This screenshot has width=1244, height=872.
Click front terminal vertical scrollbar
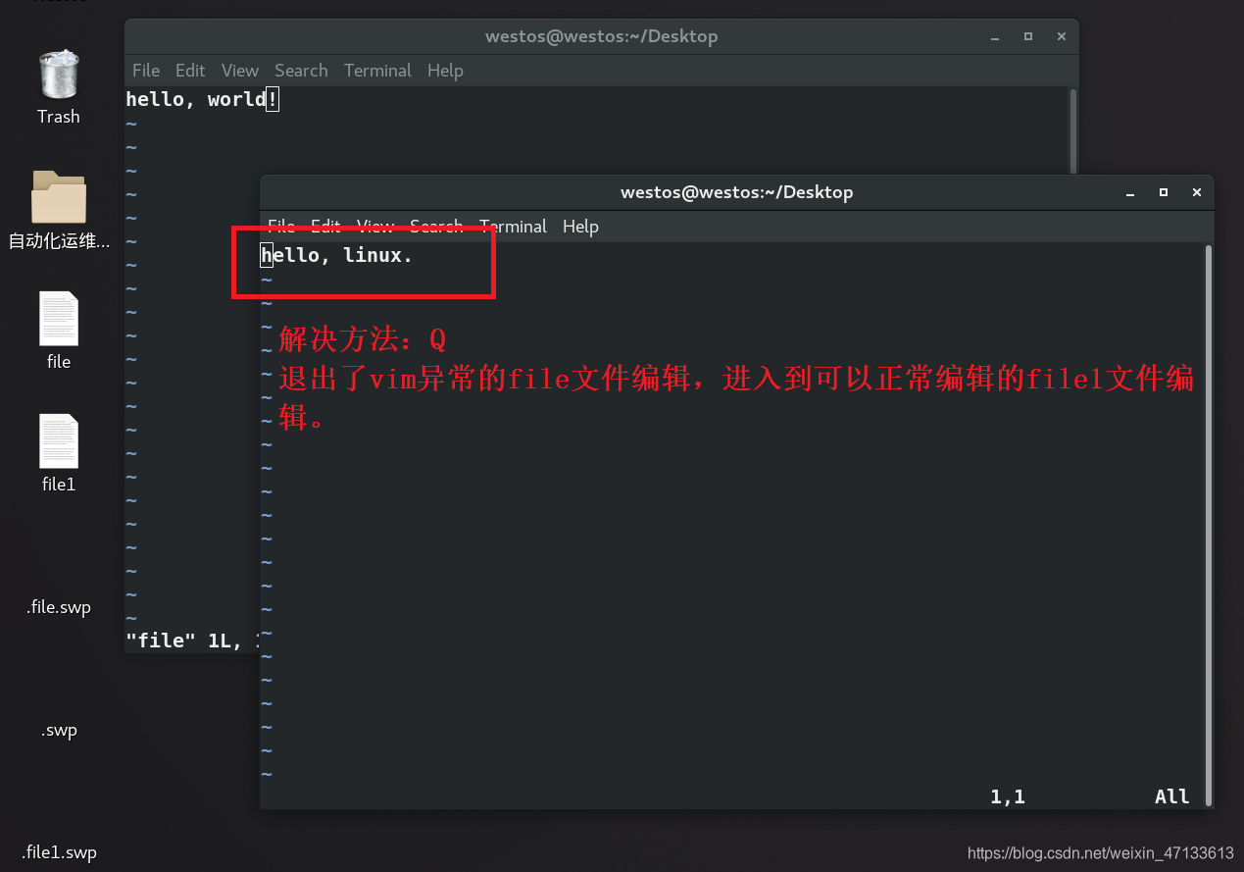pyautogui.click(x=1209, y=525)
